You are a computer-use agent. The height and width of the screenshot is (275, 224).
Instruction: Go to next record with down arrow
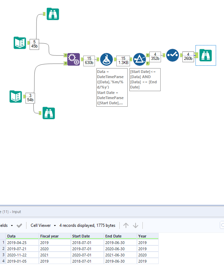136,225
